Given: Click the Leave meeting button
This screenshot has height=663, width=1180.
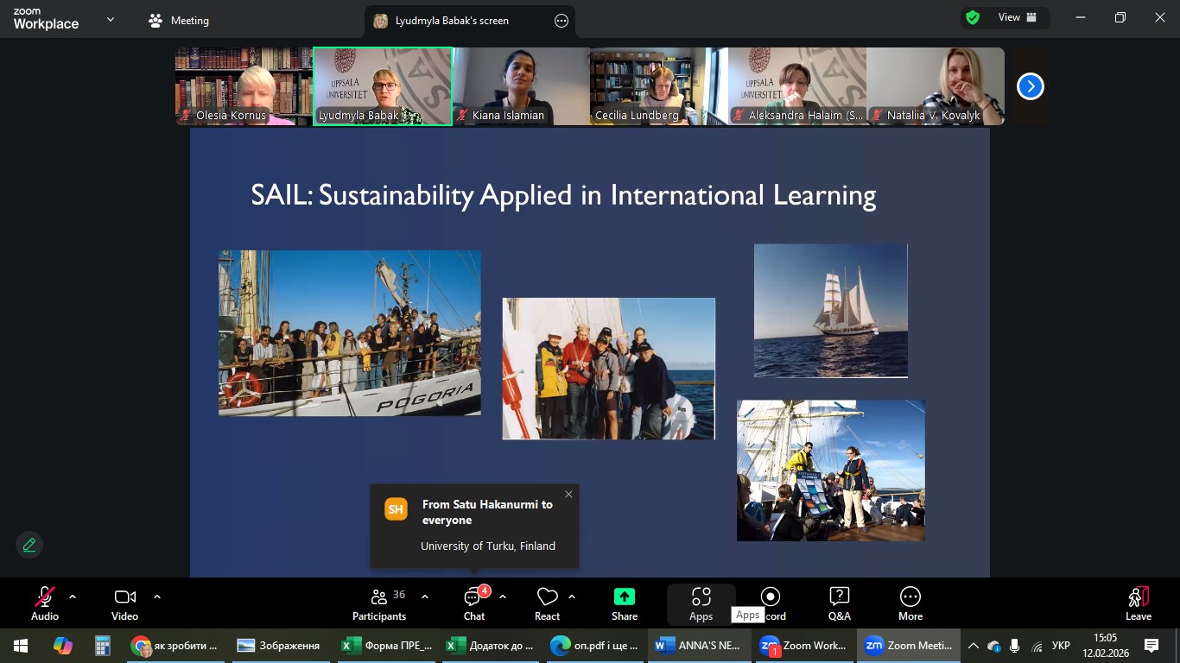Looking at the screenshot, I should [1138, 603].
